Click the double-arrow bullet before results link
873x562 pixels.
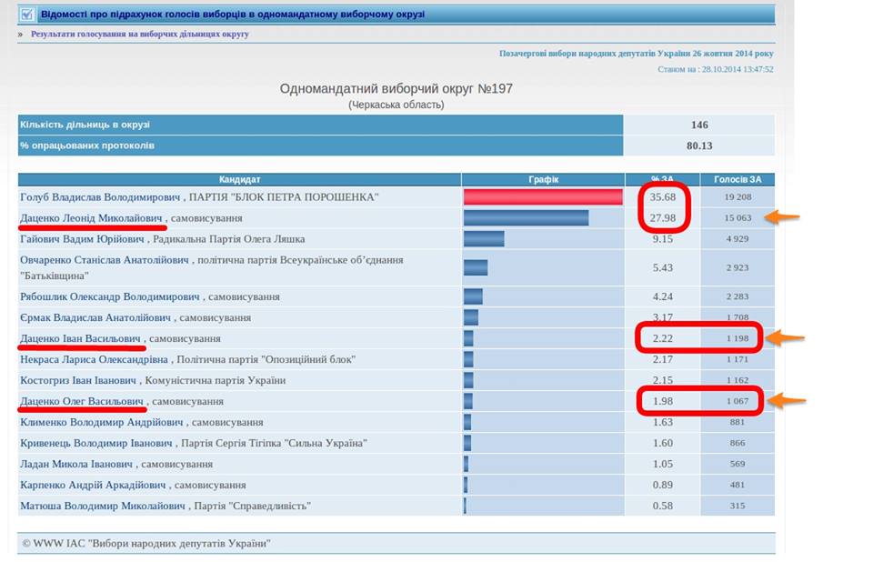[x=21, y=34]
